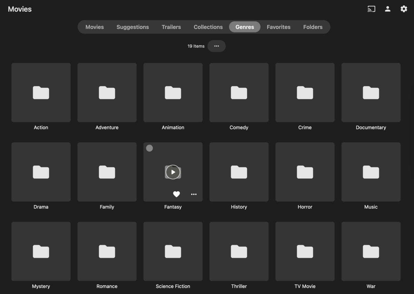Image resolution: width=414 pixels, height=294 pixels.
Task: Open the sort and filter options menu
Action: pos(217,46)
